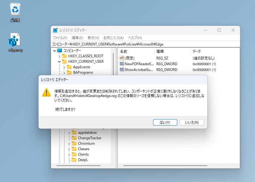The height and width of the screenshot is (182, 255).
Task: Click the Registry Editor title bar icon
Action: (55, 30)
